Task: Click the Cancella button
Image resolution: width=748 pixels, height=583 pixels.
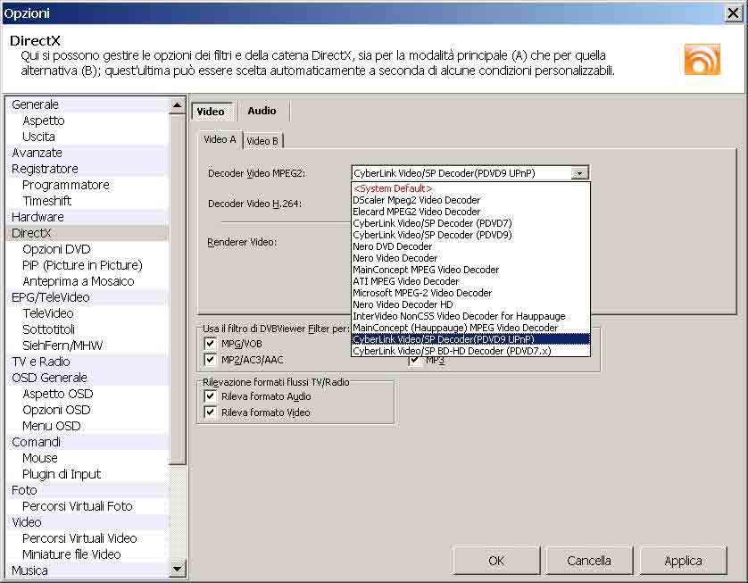Action: click(x=589, y=561)
